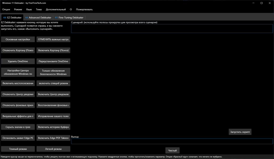Click the EZ Debloater description text
Viewport: 274px width, 159px height.
click(32, 26)
